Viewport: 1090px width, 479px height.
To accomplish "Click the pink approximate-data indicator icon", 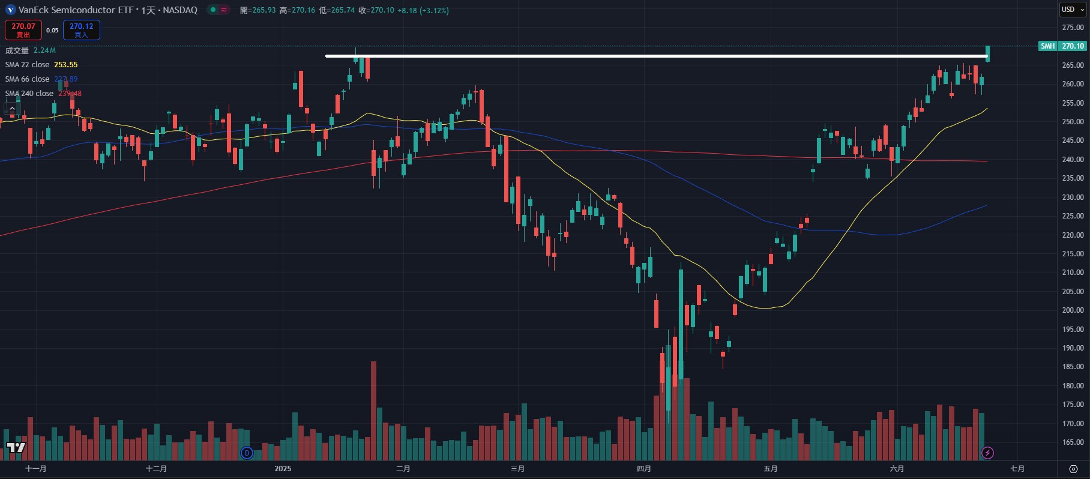I will [223, 10].
